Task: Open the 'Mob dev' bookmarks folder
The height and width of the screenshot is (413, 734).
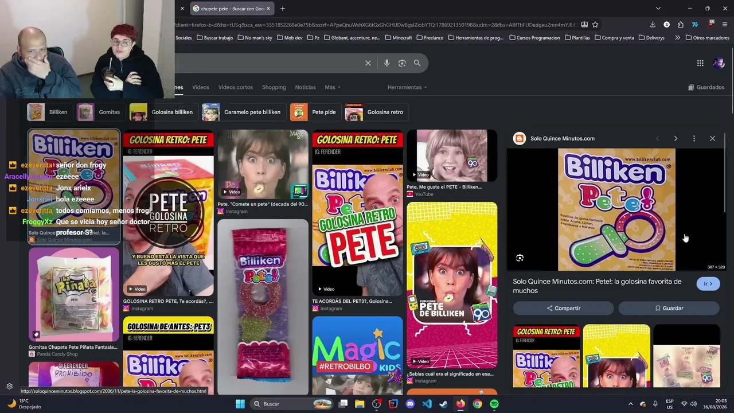Action: 290,38
